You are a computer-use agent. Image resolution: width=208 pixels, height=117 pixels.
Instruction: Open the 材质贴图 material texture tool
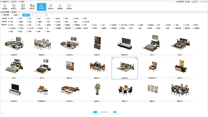pyautogui.click(x=60, y=7)
